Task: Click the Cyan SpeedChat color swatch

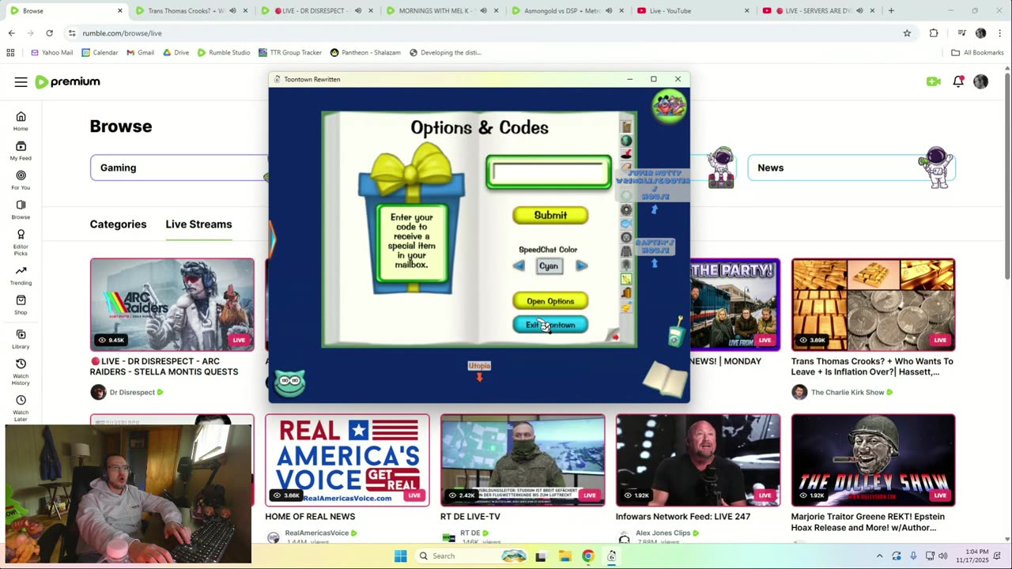Action: (x=549, y=266)
